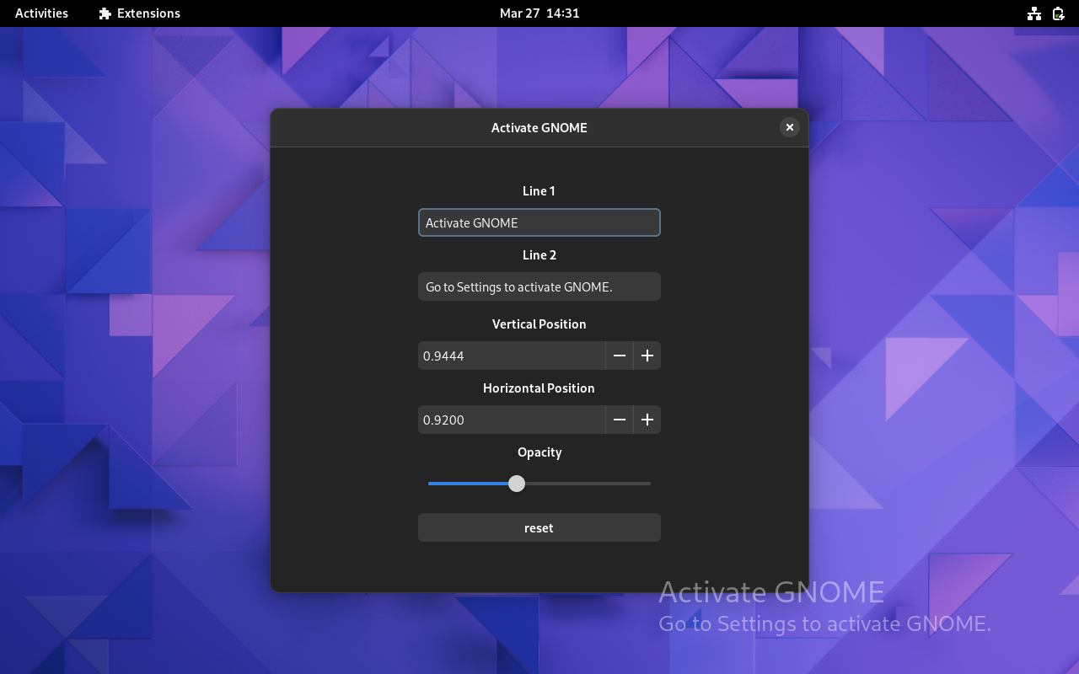Screen dimensions: 1079x674
Task: Click the reset button
Action: tap(539, 527)
